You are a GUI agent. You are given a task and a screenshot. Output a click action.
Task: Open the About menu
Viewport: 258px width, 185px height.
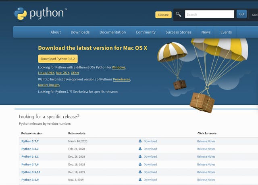[x=56, y=32]
